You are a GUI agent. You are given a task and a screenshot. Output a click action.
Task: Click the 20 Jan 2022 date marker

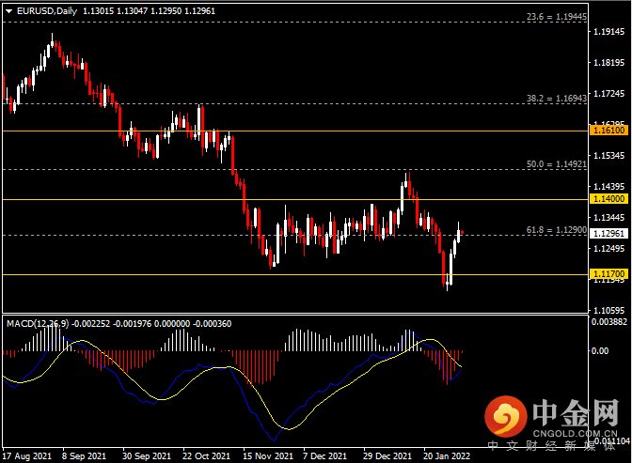click(x=446, y=455)
